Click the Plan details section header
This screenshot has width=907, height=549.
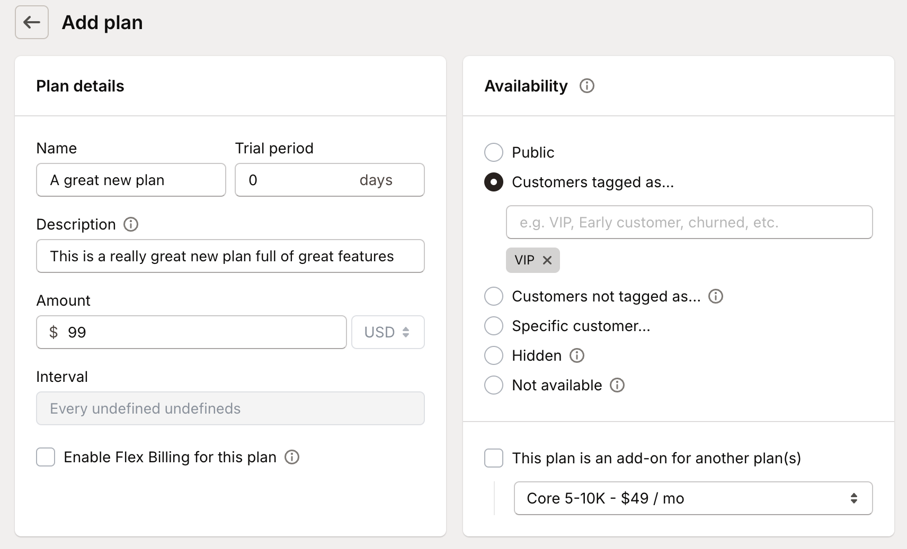[80, 86]
